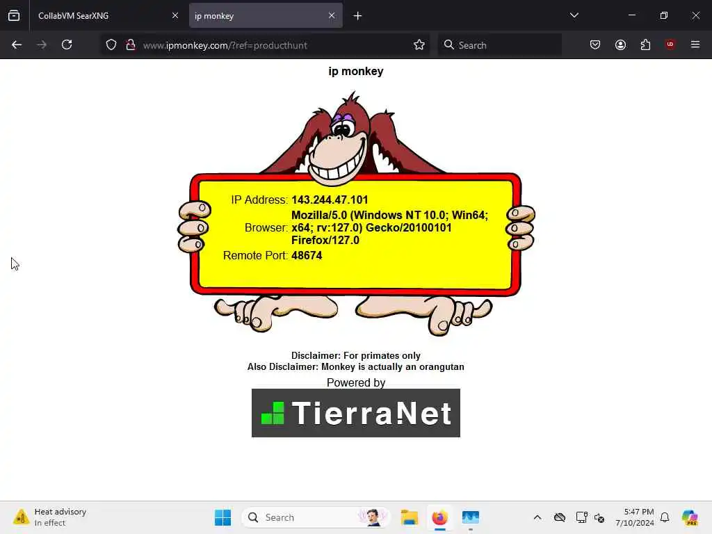Go back to previous page
This screenshot has height=534, width=712.
click(x=17, y=45)
